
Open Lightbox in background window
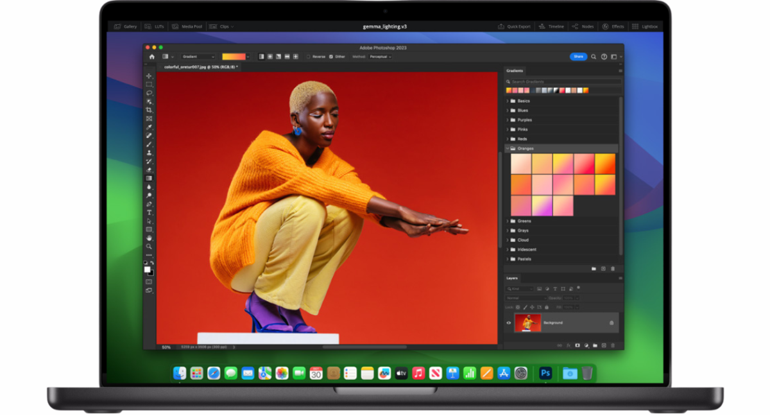644,26
